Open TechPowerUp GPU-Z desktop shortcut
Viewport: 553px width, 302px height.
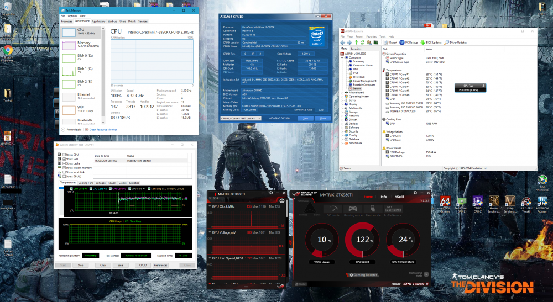click(461, 204)
